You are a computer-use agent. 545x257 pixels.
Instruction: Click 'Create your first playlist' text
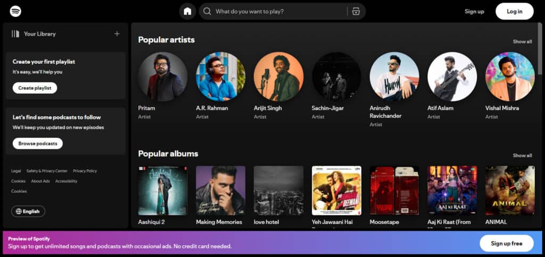(x=44, y=62)
